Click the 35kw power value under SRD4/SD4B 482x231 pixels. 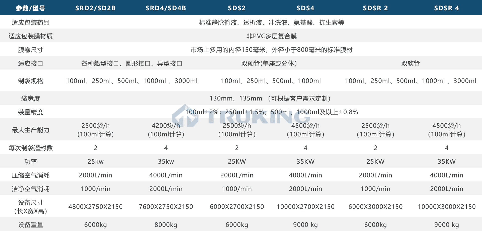(x=166, y=161)
